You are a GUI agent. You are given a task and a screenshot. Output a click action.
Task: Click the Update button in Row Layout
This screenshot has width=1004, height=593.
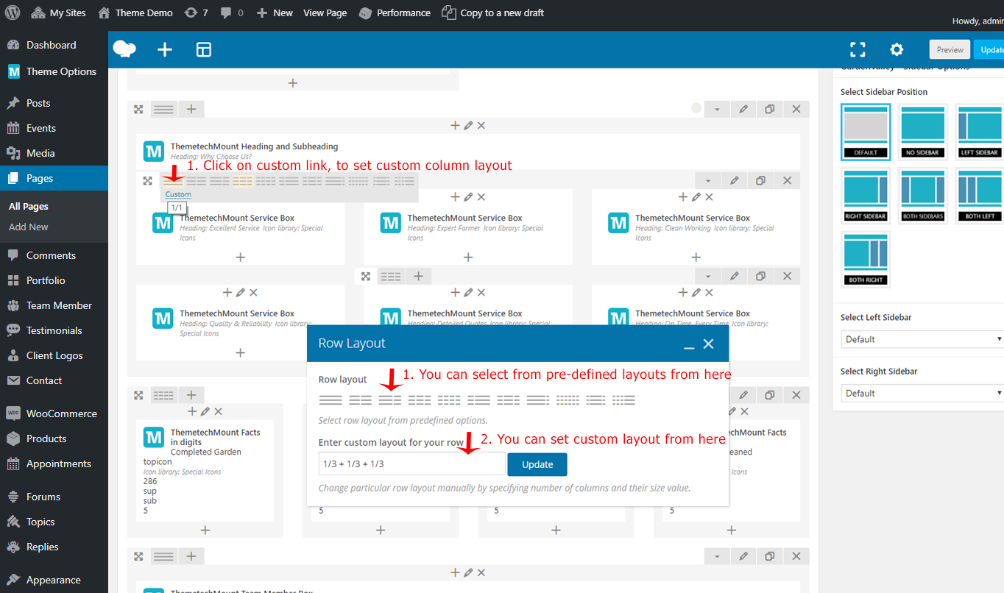[537, 464]
